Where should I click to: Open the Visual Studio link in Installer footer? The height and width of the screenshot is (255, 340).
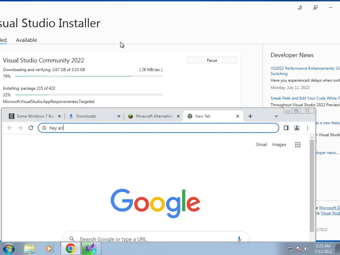tap(330, 213)
